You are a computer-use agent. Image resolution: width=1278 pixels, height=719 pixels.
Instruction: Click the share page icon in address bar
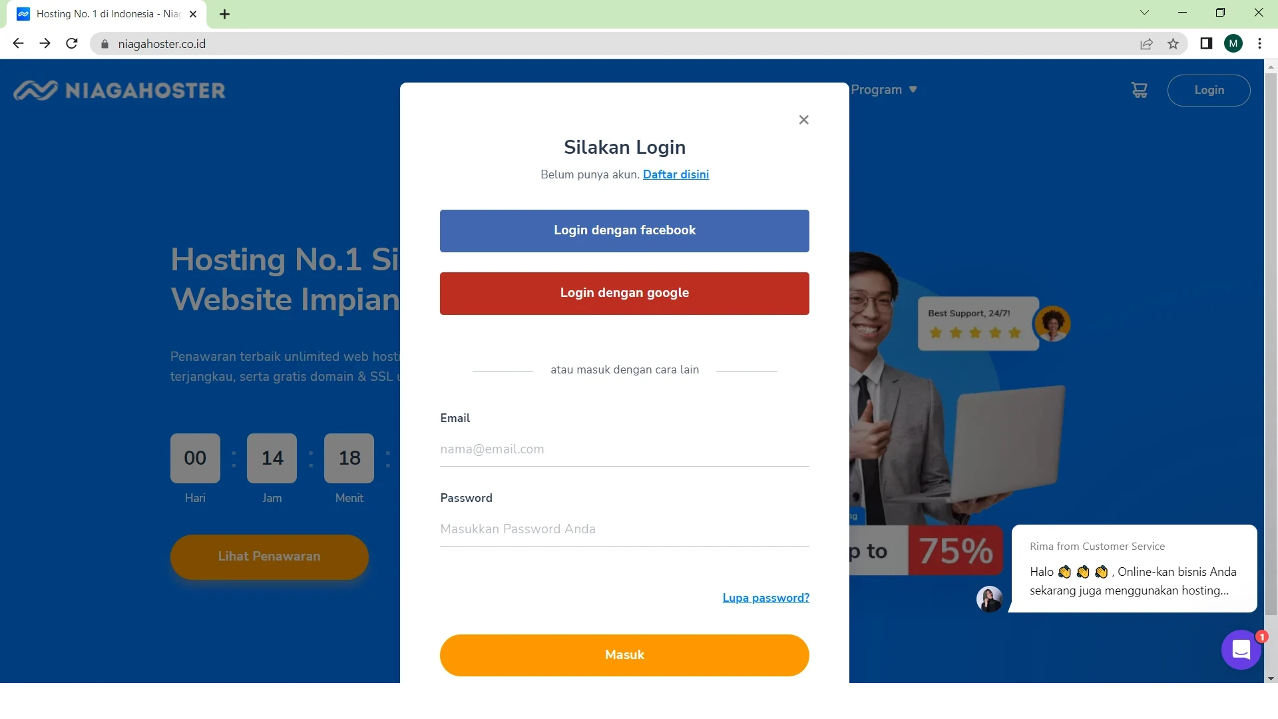[x=1146, y=44]
